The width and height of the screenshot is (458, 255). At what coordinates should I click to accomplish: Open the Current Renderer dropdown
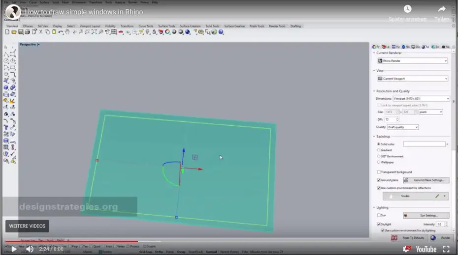pyautogui.click(x=412, y=60)
